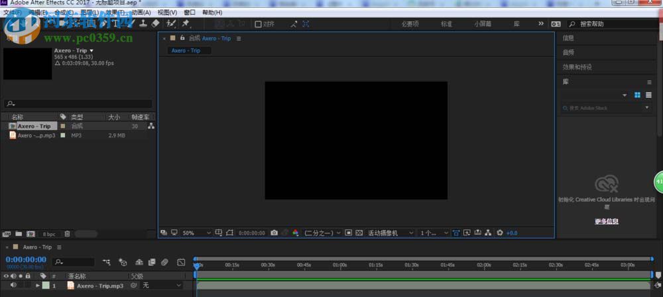Viewport: 663px width, 297px height.
Task: Mute audio for Axero - Trip.mp3 layer
Action: pyautogui.click(x=13, y=285)
